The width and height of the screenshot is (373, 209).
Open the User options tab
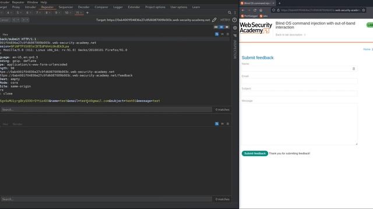coord(179,7)
